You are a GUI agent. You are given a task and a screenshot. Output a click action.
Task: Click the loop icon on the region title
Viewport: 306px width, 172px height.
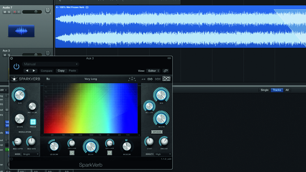click(87, 7)
